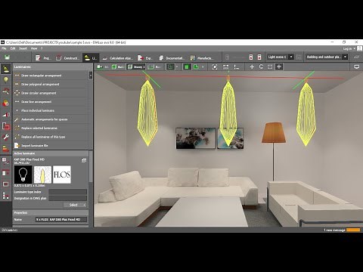Open the Documentation tab

point(172,58)
